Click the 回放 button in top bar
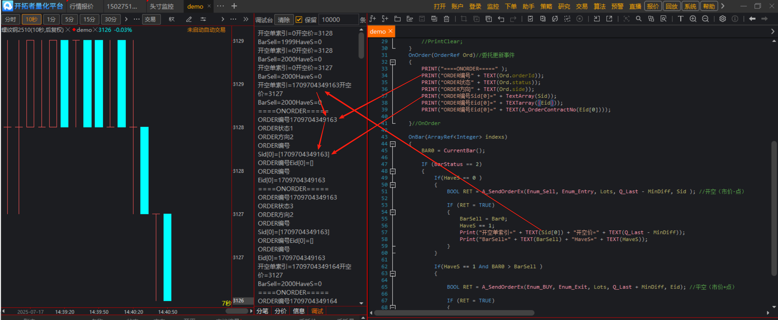Image resolution: width=778 pixels, height=320 pixels. [671, 6]
